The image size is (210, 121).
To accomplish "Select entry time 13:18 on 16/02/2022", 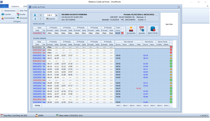I will coord(49,88).
